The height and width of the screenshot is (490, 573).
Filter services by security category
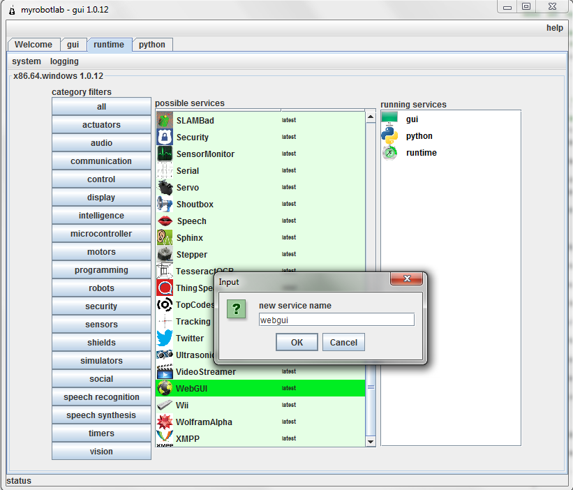(x=102, y=306)
